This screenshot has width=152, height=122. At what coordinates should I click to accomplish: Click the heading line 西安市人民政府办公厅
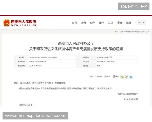[x=76, y=43]
